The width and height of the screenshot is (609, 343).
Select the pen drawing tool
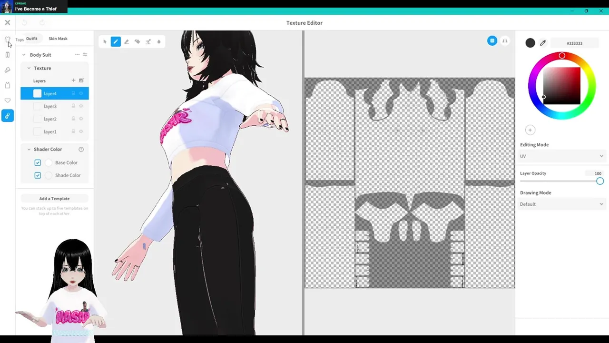click(116, 42)
